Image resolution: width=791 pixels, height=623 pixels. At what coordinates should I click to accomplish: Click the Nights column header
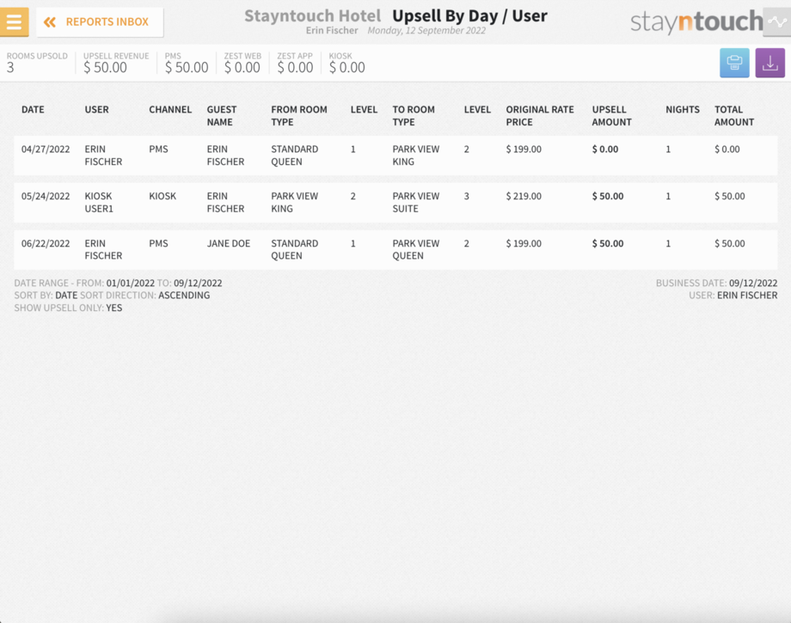click(683, 109)
